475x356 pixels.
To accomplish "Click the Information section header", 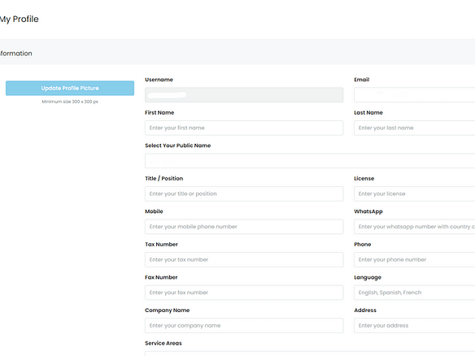I will (16, 54).
